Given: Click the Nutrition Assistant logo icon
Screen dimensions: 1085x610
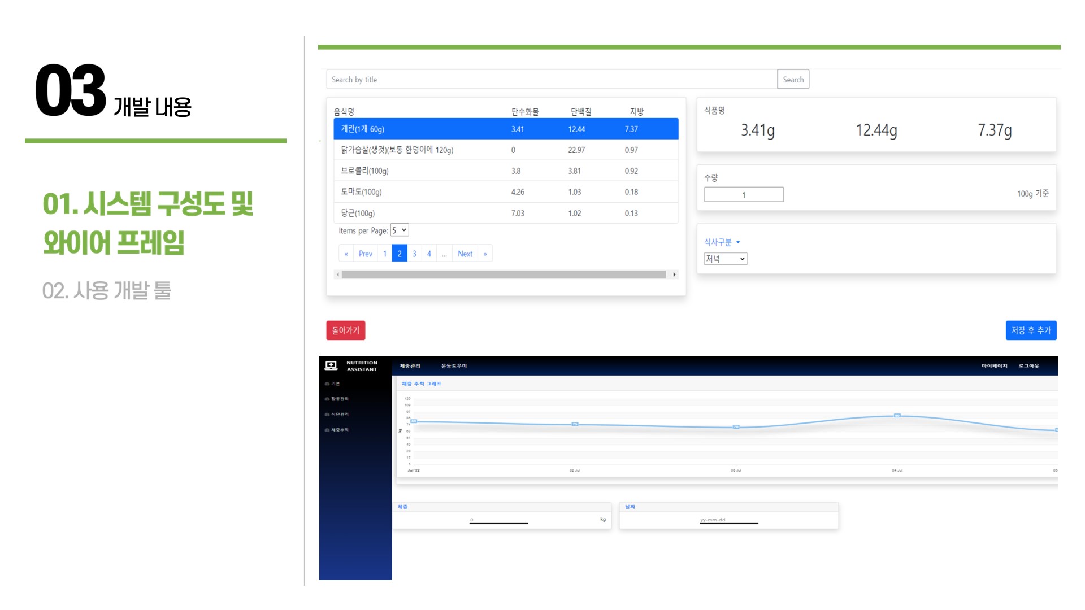Looking at the screenshot, I should 331,365.
